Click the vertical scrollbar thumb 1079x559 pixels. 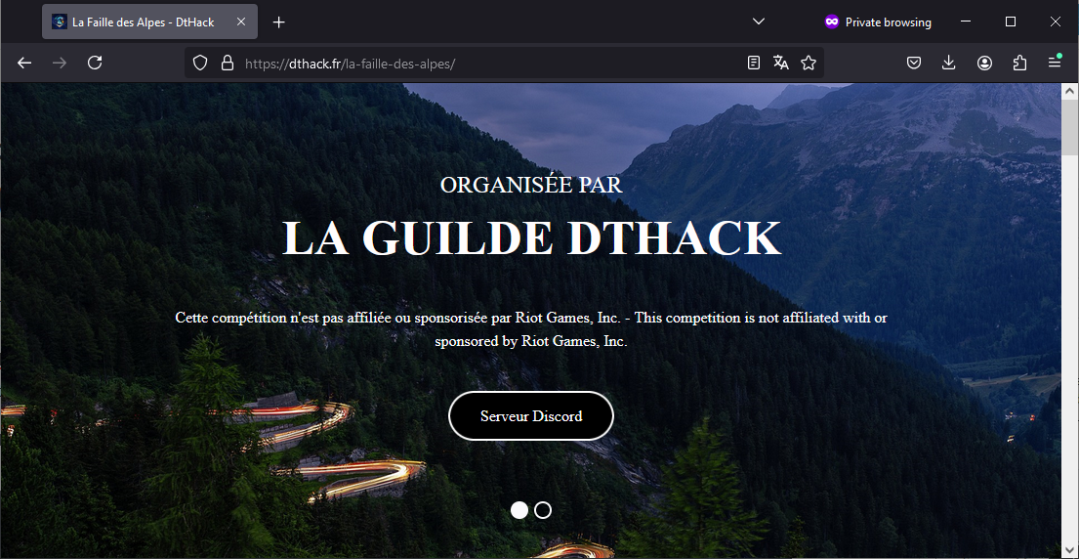(1070, 127)
